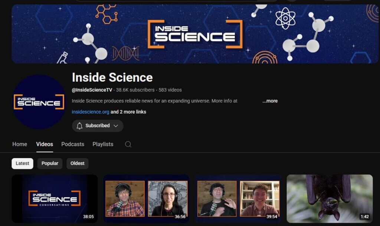Show 'and 2 more links'
The width and height of the screenshot is (380, 226).
pyautogui.click(x=128, y=112)
